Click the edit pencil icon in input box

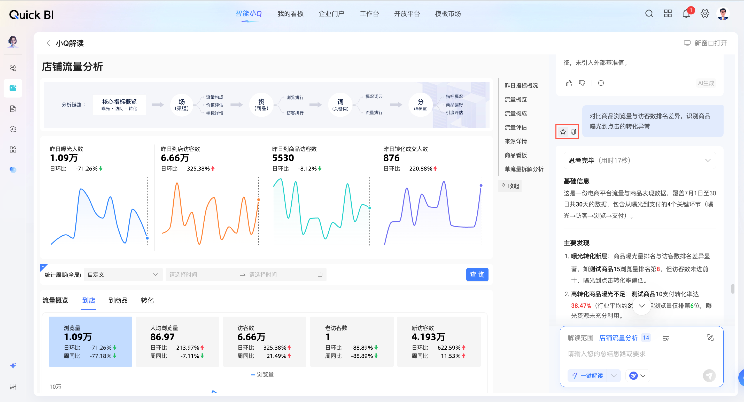pos(710,338)
